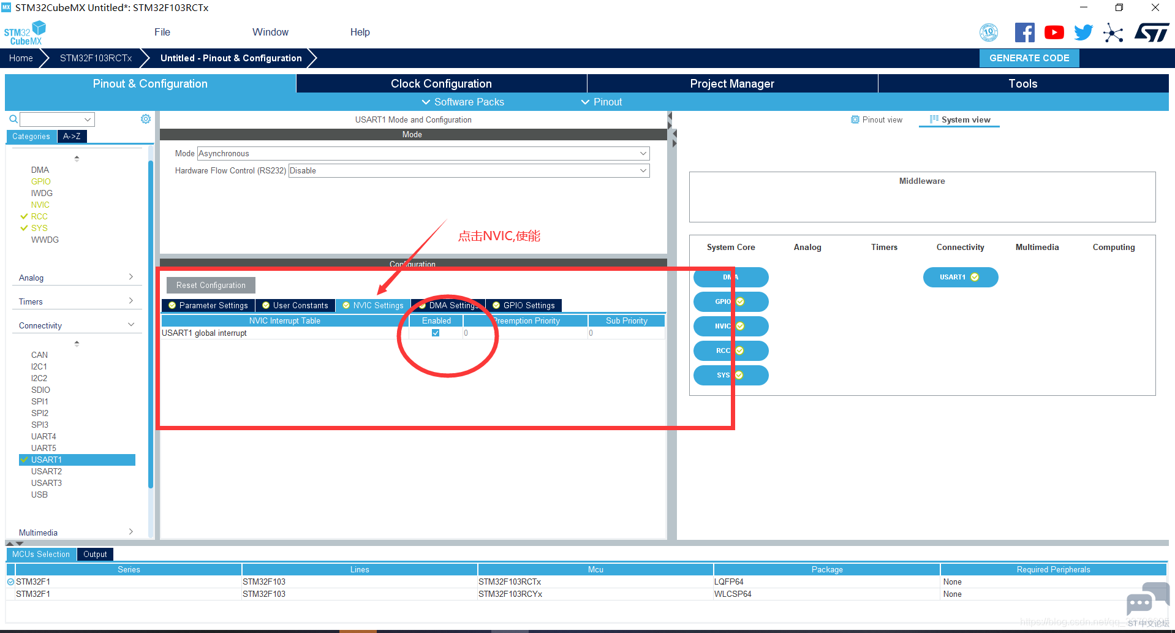Switch to Pinout view
Viewport: 1175px width, 633px height.
877,119
